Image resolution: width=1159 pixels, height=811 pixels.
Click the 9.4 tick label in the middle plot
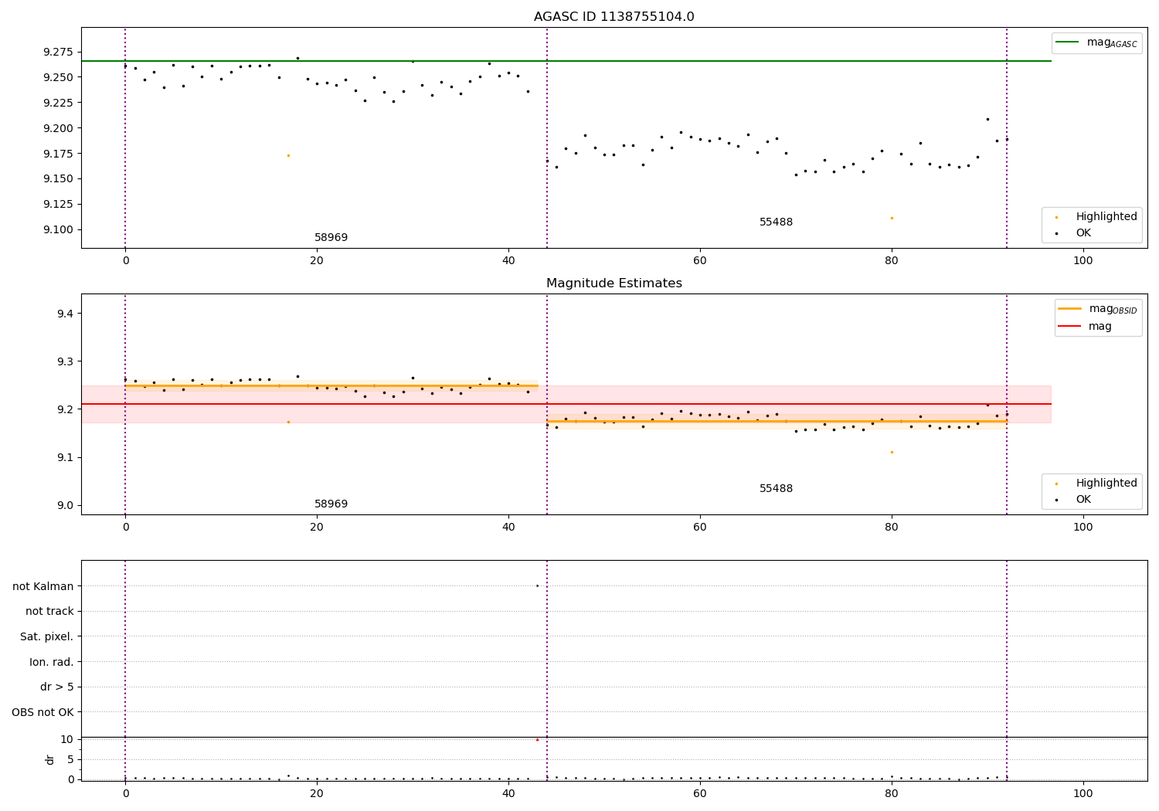tap(65, 314)
